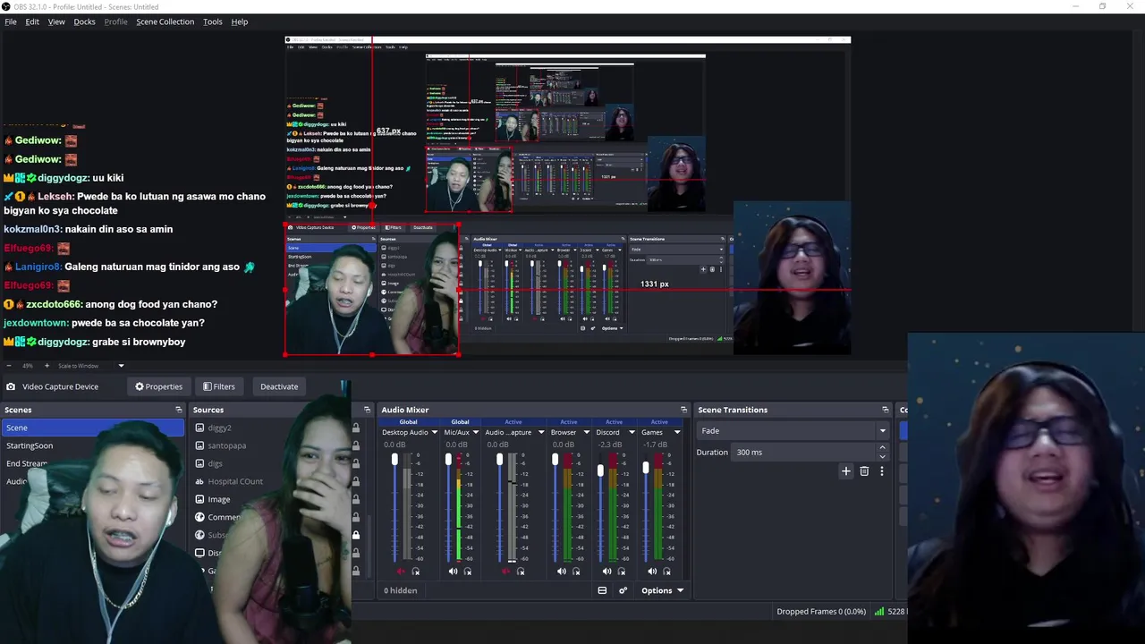1145x644 pixels.
Task: Toggle lock on santopapa source
Action: click(356, 445)
